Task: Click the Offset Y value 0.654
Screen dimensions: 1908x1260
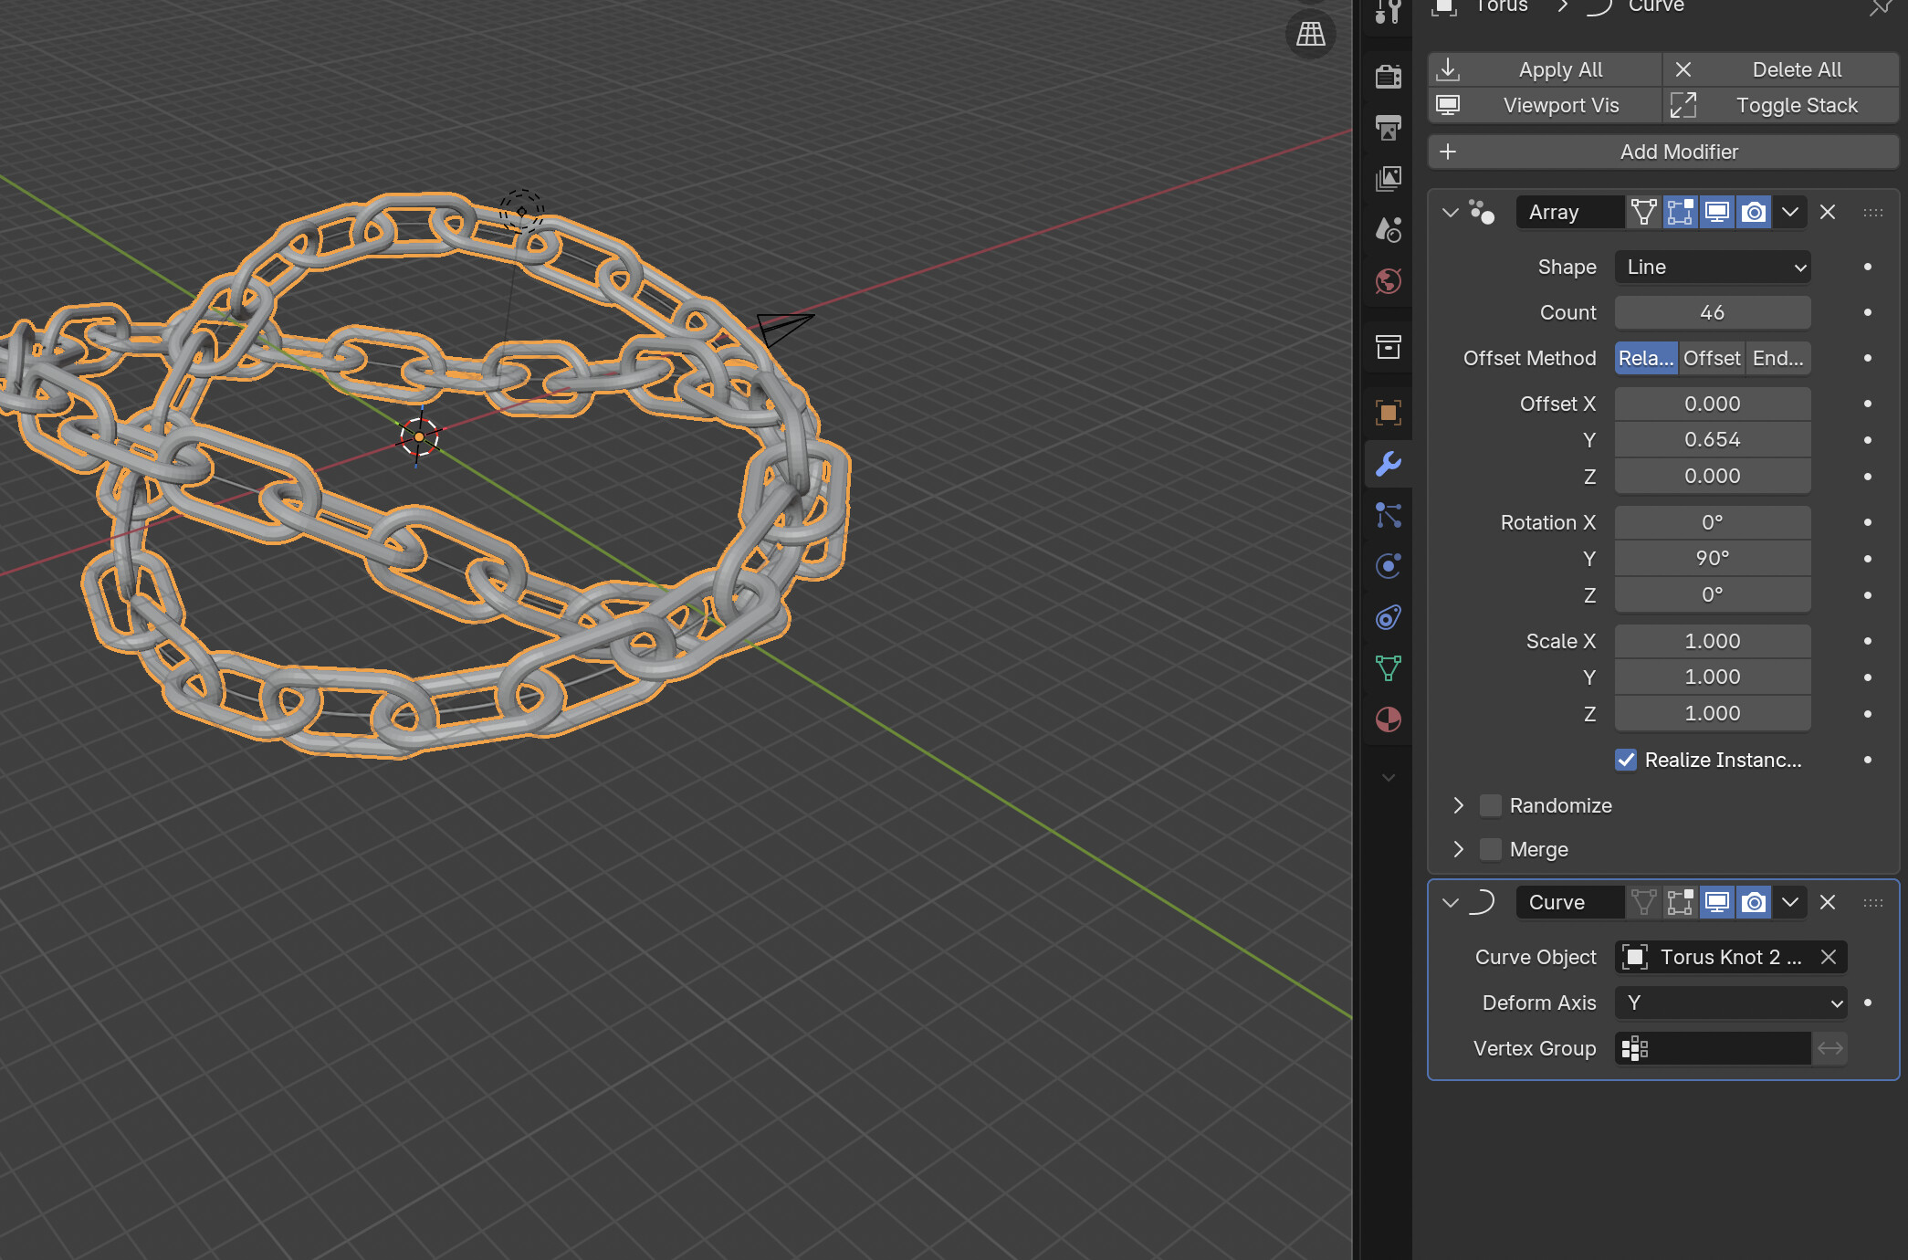Action: [1713, 439]
